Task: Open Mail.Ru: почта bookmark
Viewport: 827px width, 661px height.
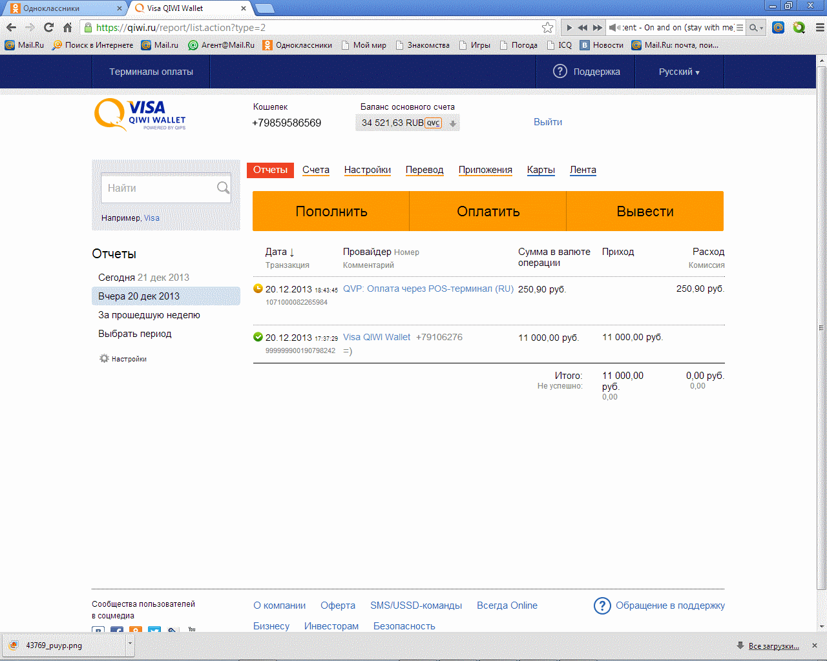Action: pos(675,45)
